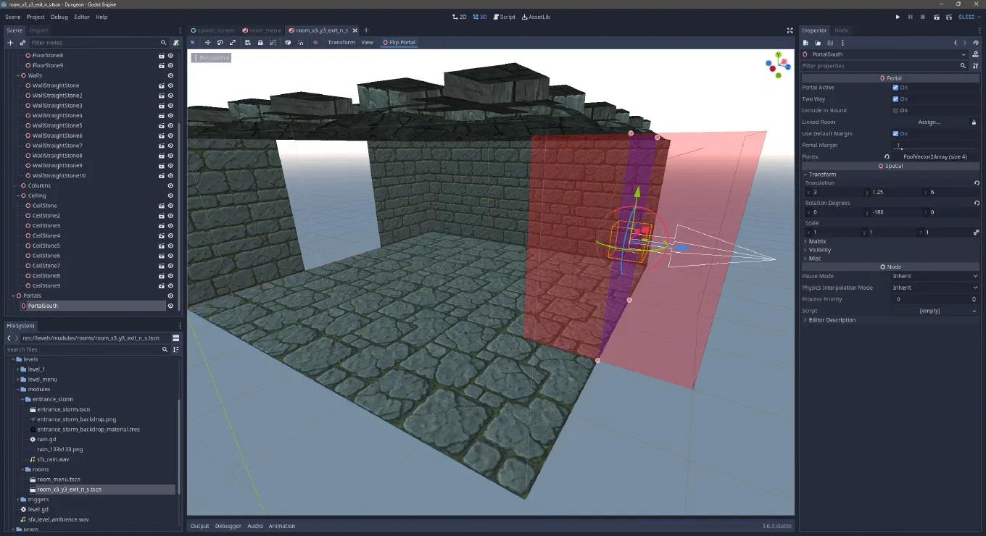Select the Rotate mode tool
The width and height of the screenshot is (986, 536).
pyautogui.click(x=220, y=42)
